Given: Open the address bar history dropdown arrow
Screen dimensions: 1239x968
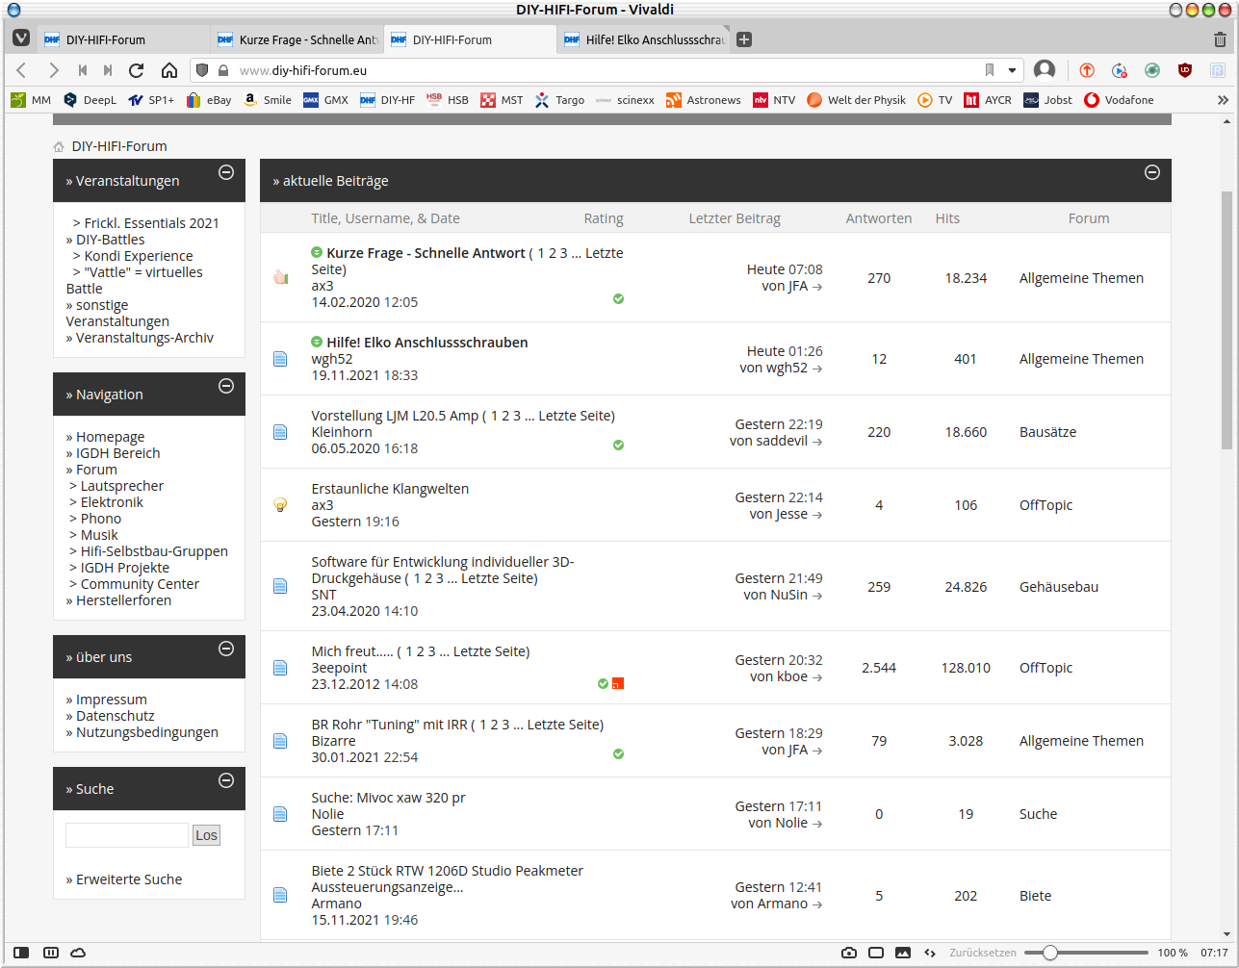Looking at the screenshot, I should click(x=1012, y=70).
